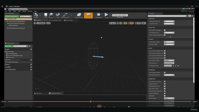
Task: Start Simulation from the toolbar
Action: 99,15
